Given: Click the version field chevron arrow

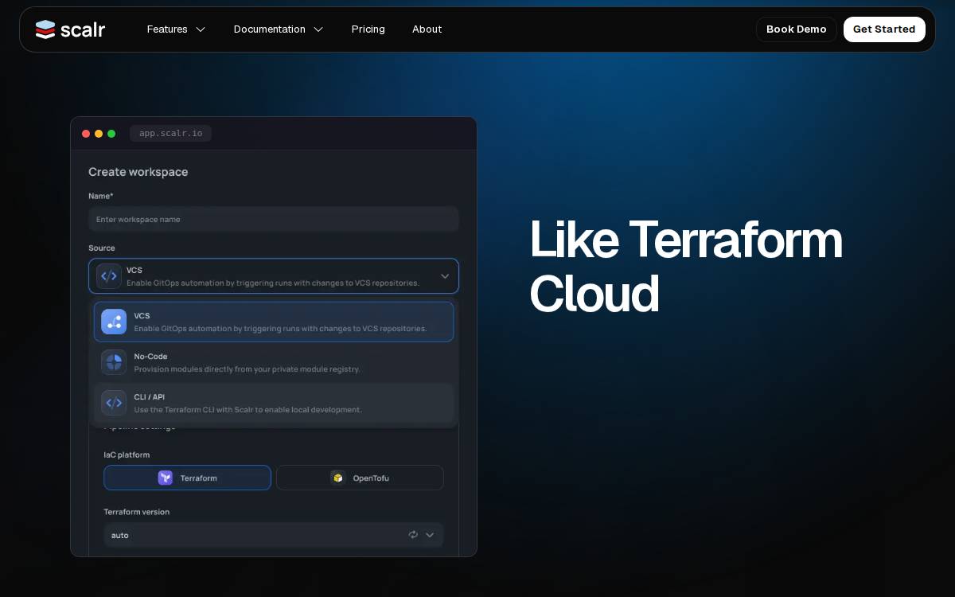Looking at the screenshot, I should click(430, 535).
